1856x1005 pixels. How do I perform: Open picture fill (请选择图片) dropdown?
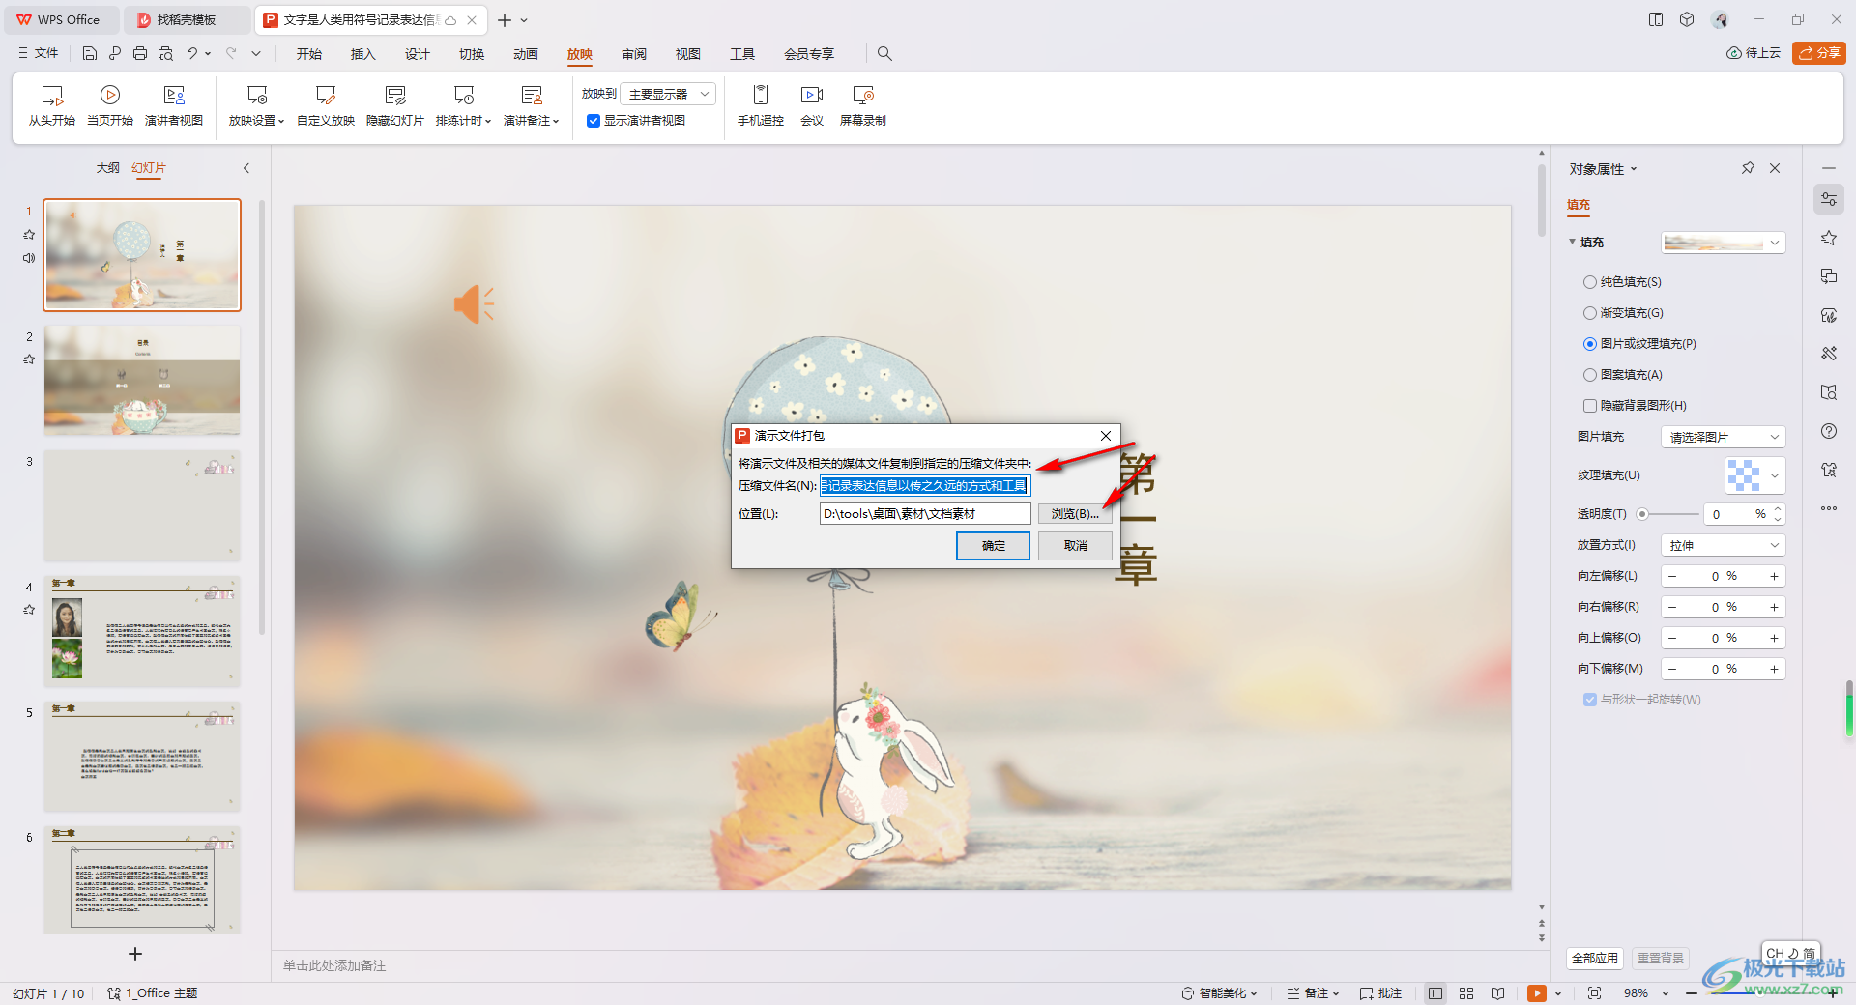click(x=1724, y=437)
